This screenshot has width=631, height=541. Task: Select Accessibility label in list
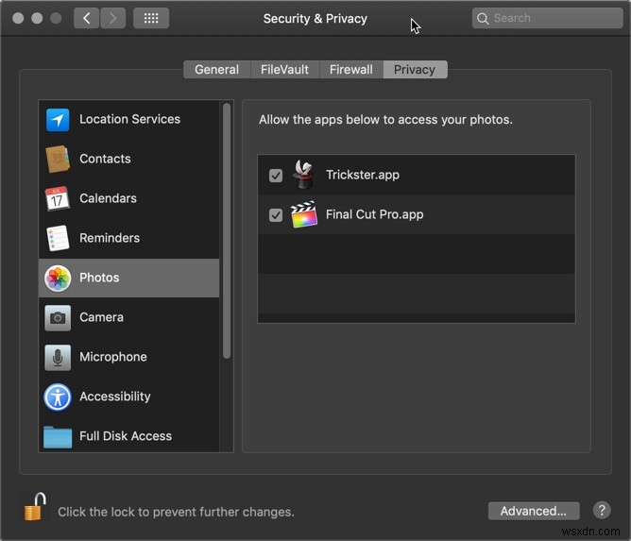115,397
